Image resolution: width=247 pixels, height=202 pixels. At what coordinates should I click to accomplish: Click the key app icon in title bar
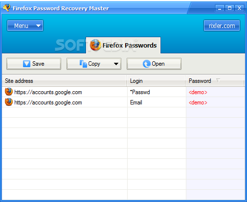pyautogui.click(x=6, y=8)
